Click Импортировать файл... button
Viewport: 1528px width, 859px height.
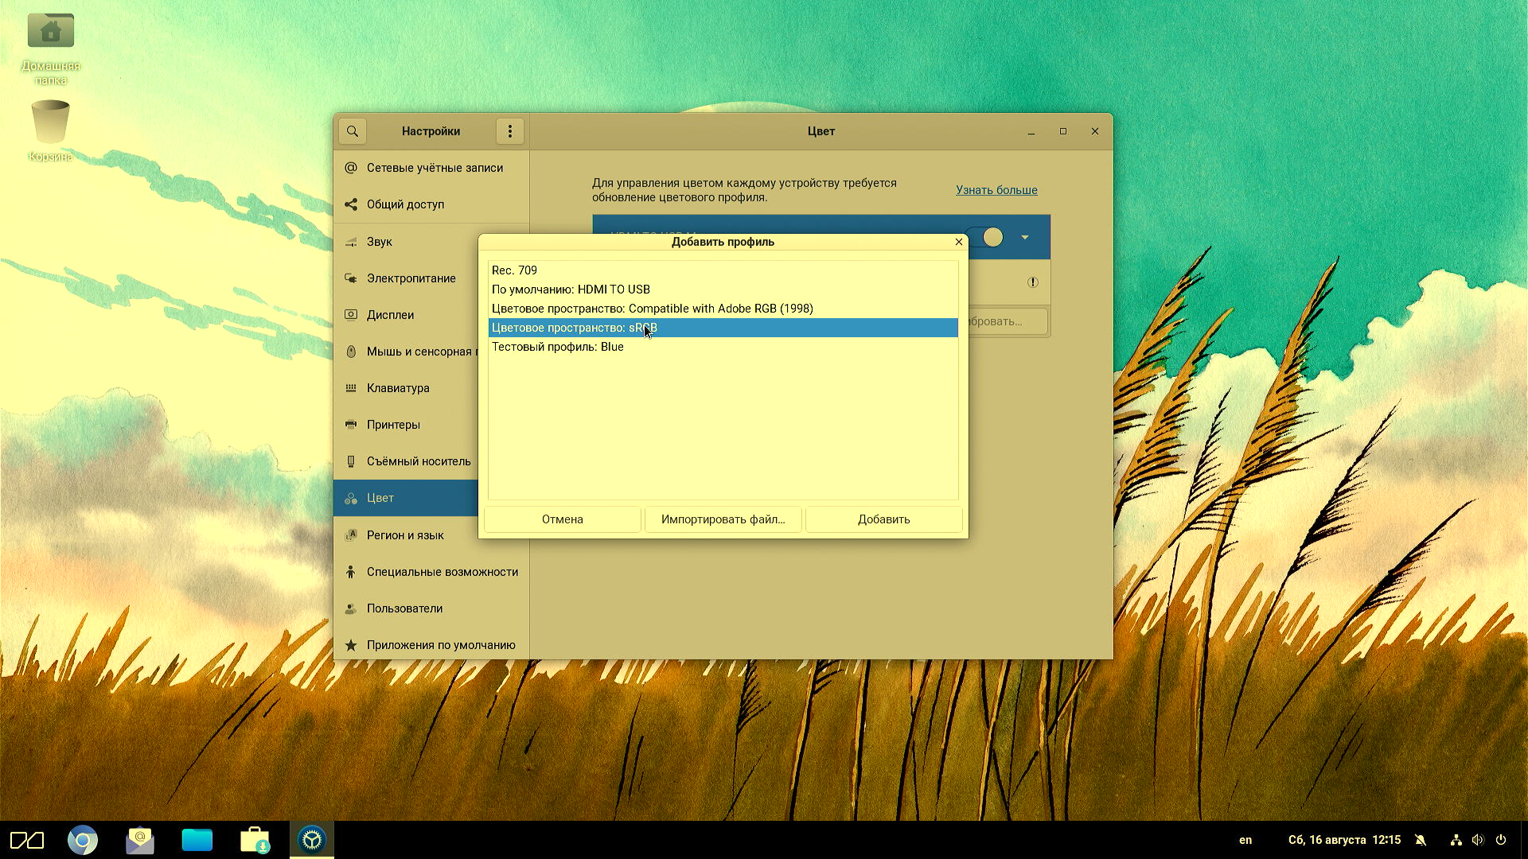click(x=723, y=519)
